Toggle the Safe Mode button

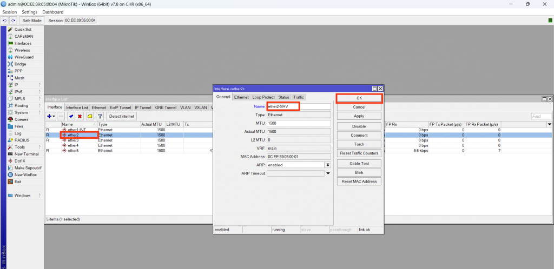point(32,21)
